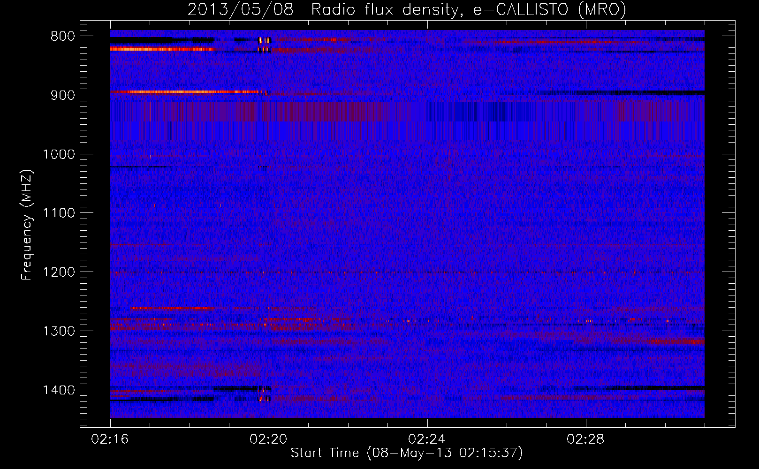Image resolution: width=759 pixels, height=469 pixels.
Task: Click the bright burst near 02:20 at 800 MHz
Action: pos(265,41)
